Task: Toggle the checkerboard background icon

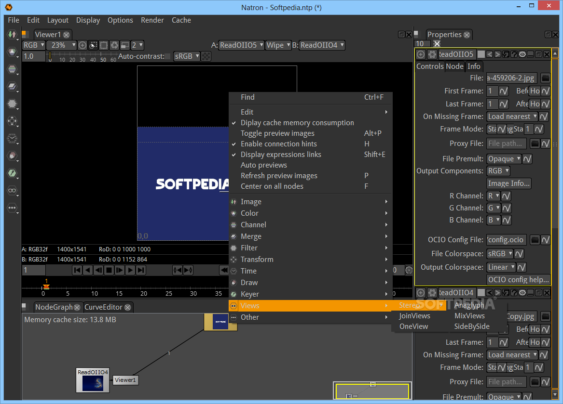Action: pos(206,56)
